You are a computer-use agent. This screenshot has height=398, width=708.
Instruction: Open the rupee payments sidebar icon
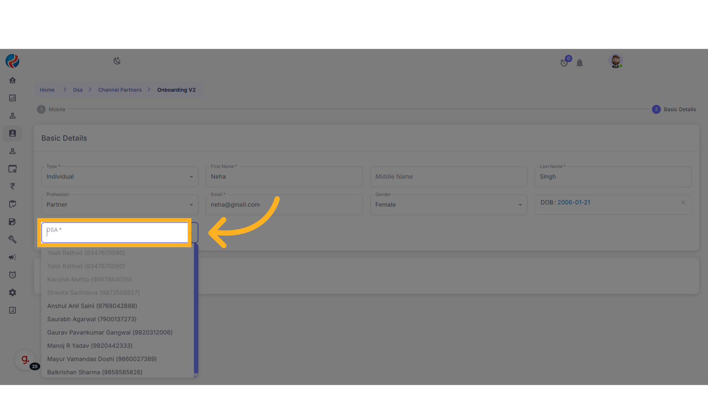point(13,186)
